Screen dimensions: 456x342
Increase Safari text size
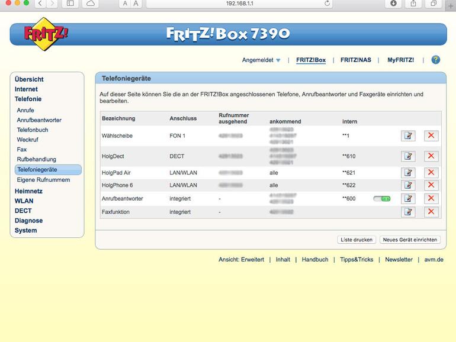(136, 4)
